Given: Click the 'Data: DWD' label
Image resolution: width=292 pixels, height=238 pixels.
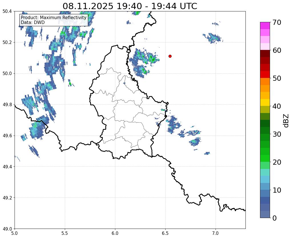Looking at the screenshot, I should [x=33, y=23].
